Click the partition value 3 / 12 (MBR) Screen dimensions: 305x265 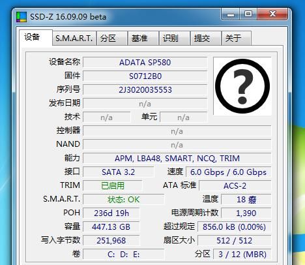pyautogui.click(x=242, y=255)
